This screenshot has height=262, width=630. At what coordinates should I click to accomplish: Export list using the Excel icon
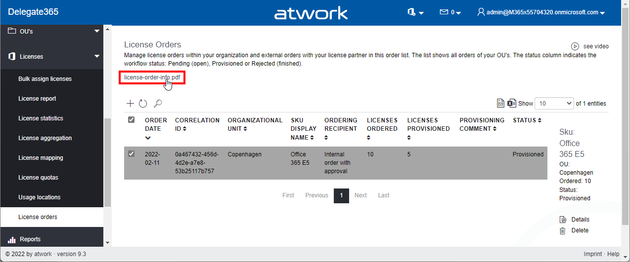[x=512, y=104]
